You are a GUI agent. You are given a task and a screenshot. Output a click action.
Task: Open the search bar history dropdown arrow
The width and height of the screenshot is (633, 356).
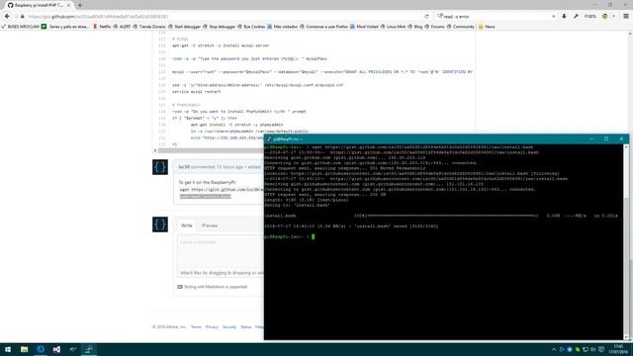(x=554, y=17)
